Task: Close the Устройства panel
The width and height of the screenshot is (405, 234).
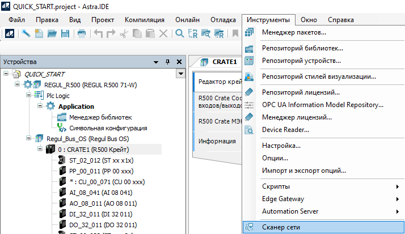Action: click(178, 62)
